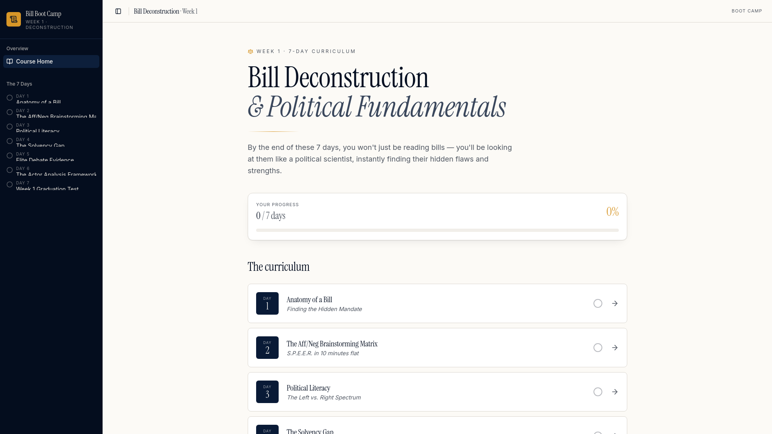Viewport: 772px width, 434px height.
Task: Click 'Finding the Hidden Mandate' subtitle
Action: [324, 309]
